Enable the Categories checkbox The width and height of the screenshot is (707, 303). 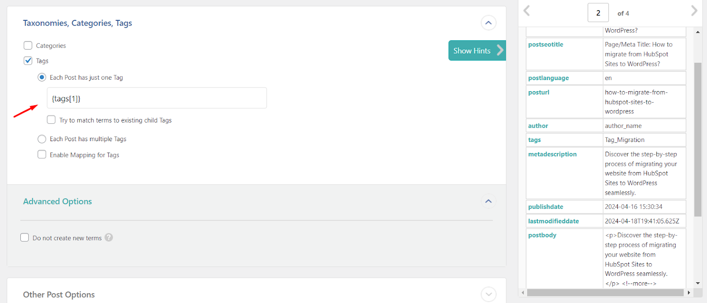pos(28,46)
